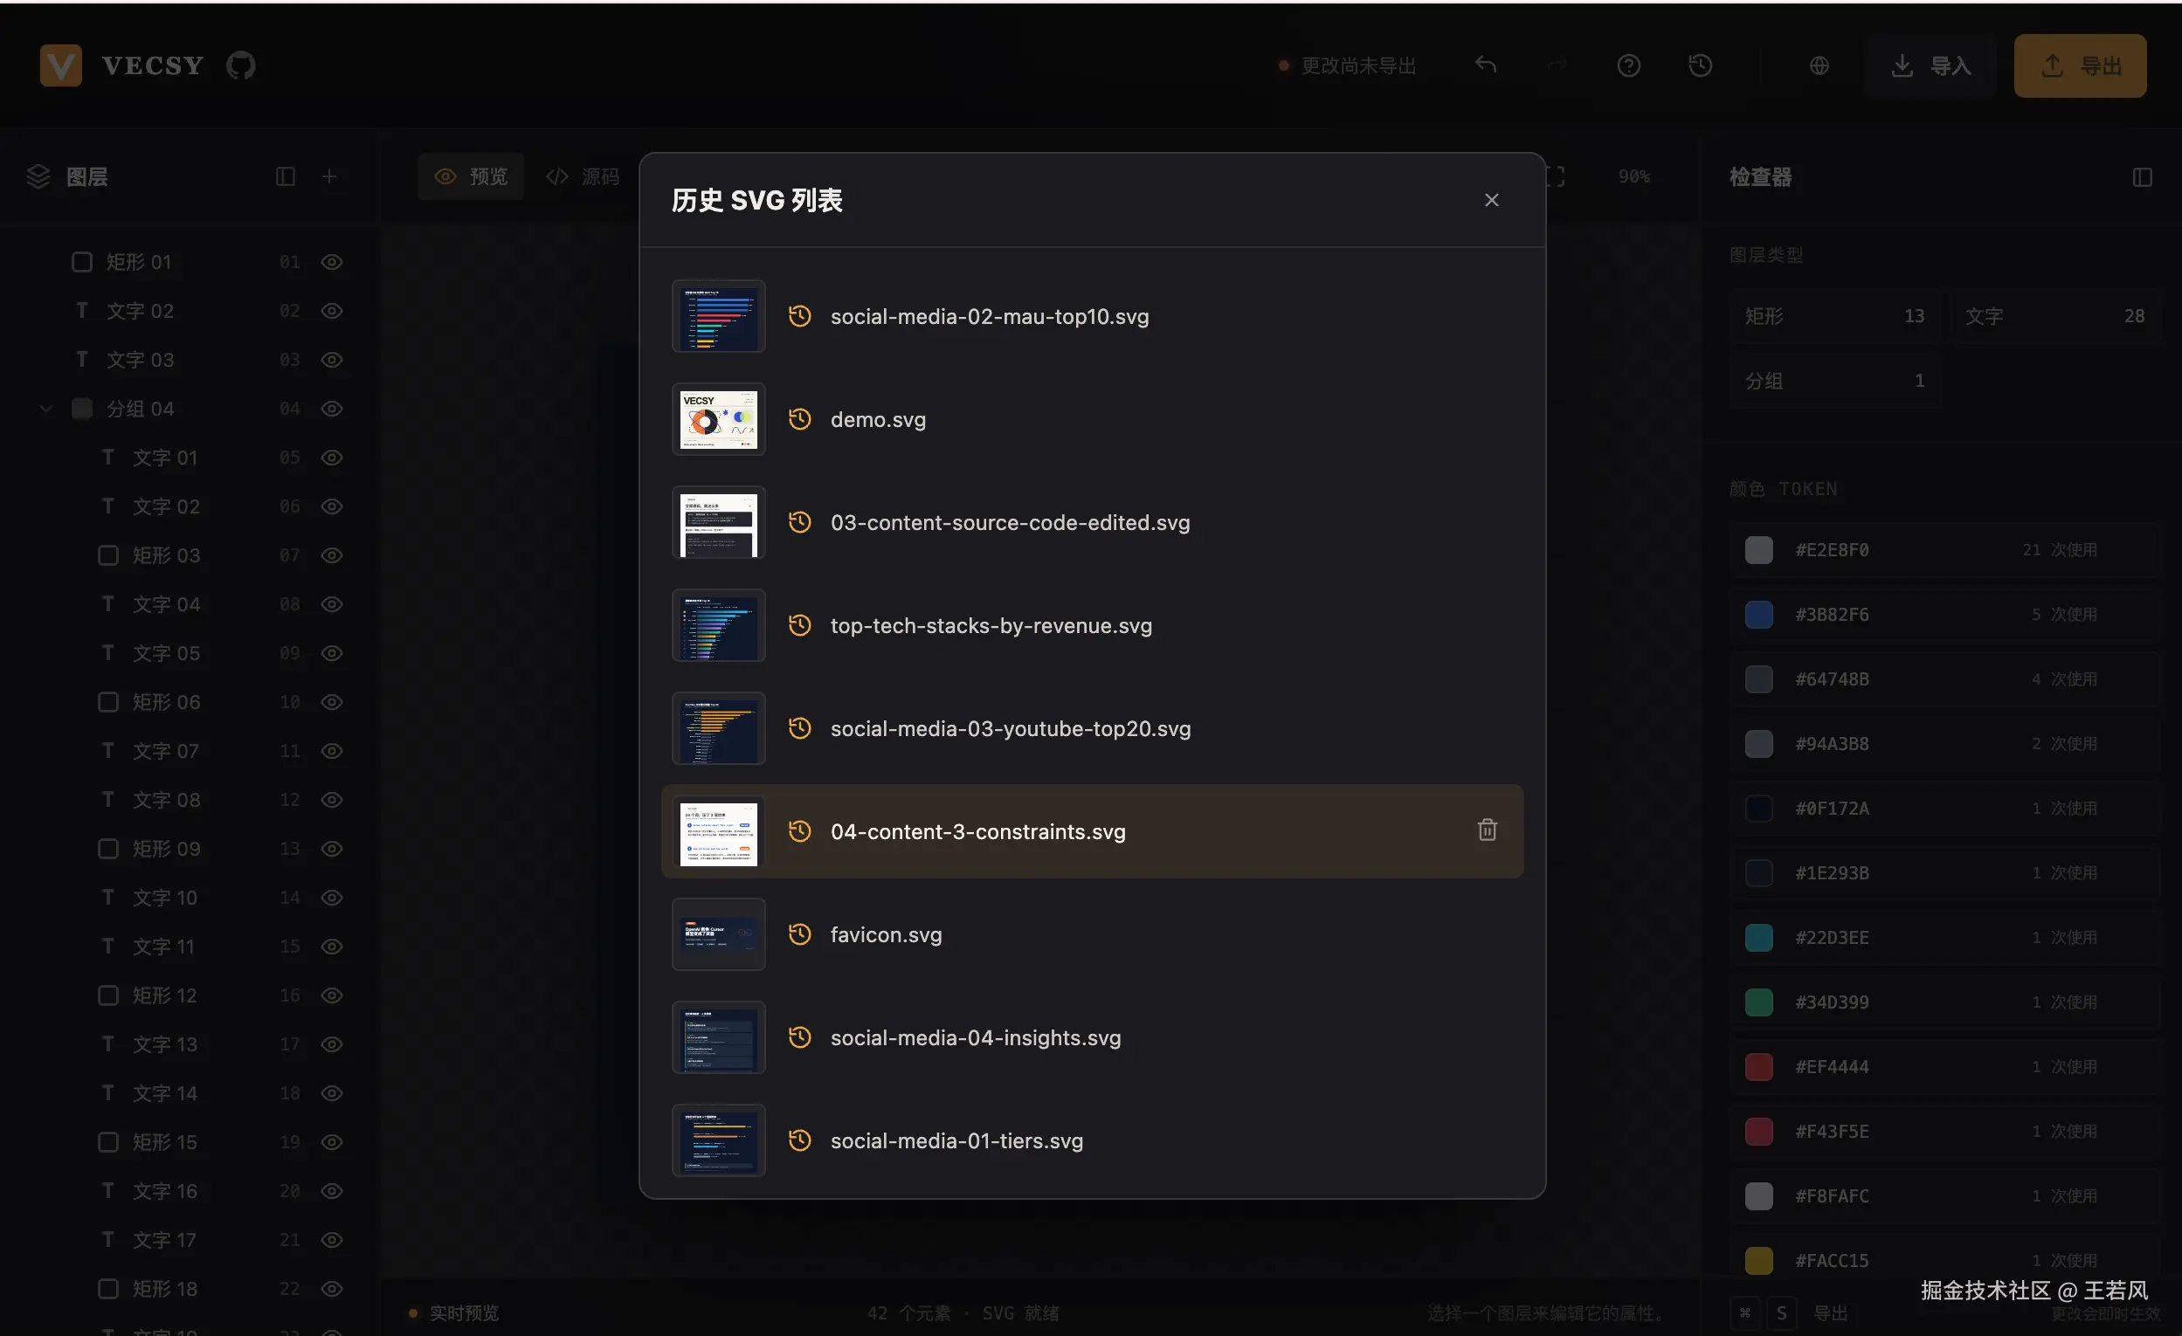The image size is (2182, 1336).
Task: Toggle the fullscreen preview icon
Action: 1555,176
